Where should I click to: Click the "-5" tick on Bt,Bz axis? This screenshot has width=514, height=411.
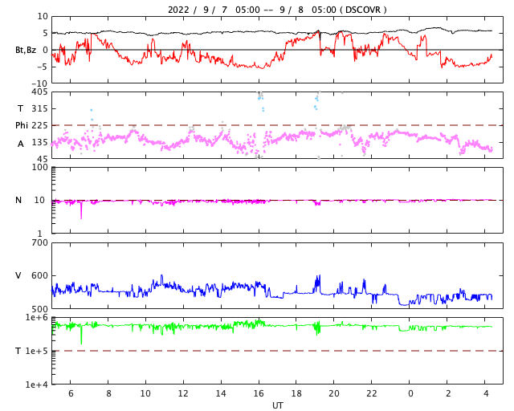tap(43, 67)
